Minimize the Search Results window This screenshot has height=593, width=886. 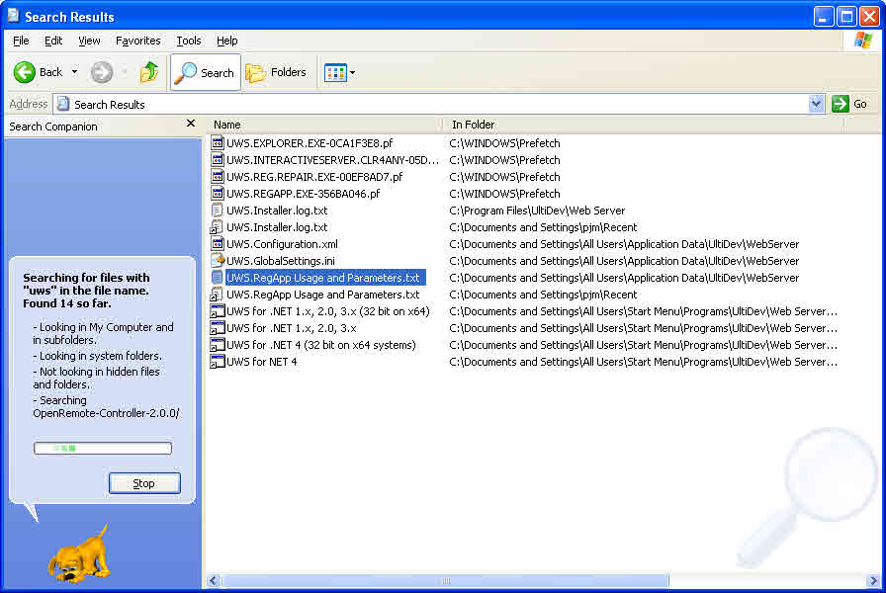pos(824,17)
